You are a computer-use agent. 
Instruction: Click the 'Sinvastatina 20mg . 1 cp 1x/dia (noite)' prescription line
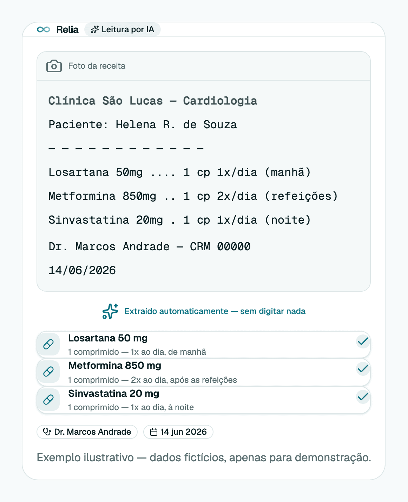click(180, 220)
